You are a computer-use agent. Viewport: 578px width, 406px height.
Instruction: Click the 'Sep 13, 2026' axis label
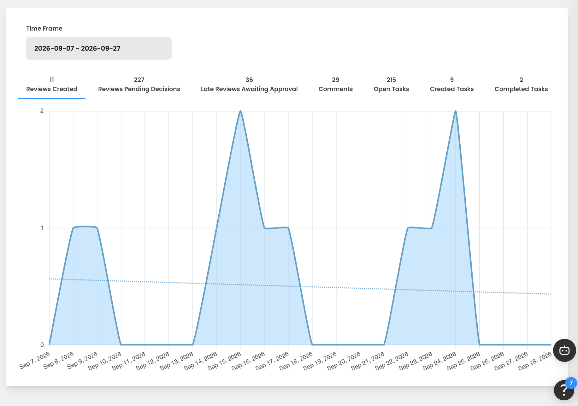click(x=176, y=361)
